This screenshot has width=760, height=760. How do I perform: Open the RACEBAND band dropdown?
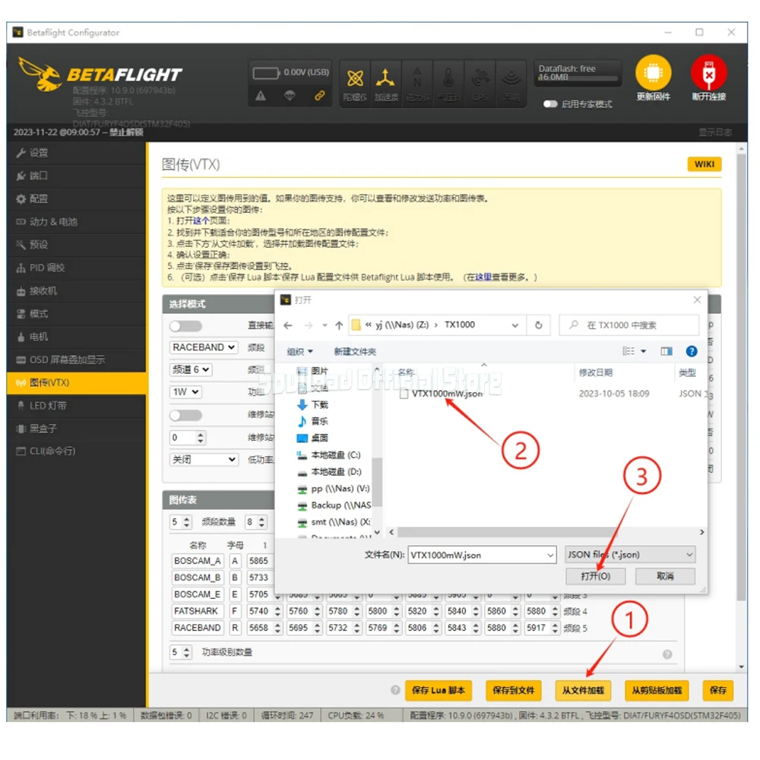204,347
